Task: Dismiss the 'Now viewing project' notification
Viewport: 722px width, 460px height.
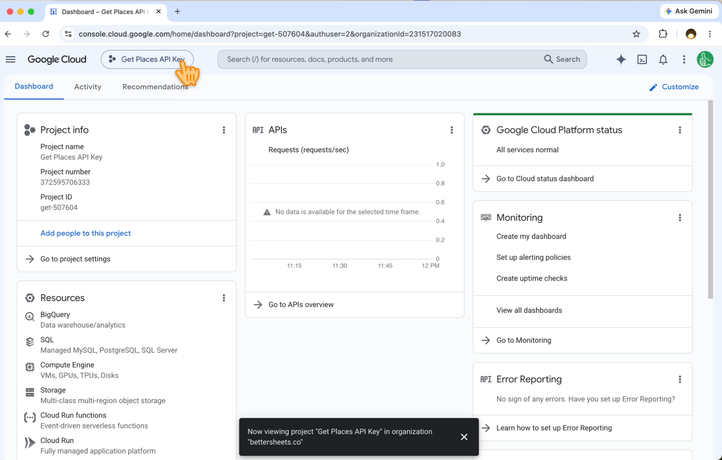Action: coord(464,437)
